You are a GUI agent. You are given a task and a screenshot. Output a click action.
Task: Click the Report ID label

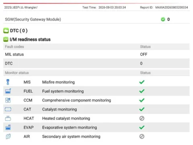pyautogui.click(x=146, y=7)
